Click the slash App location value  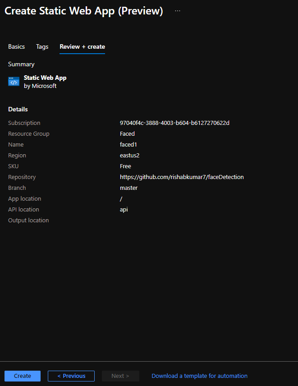point(121,199)
